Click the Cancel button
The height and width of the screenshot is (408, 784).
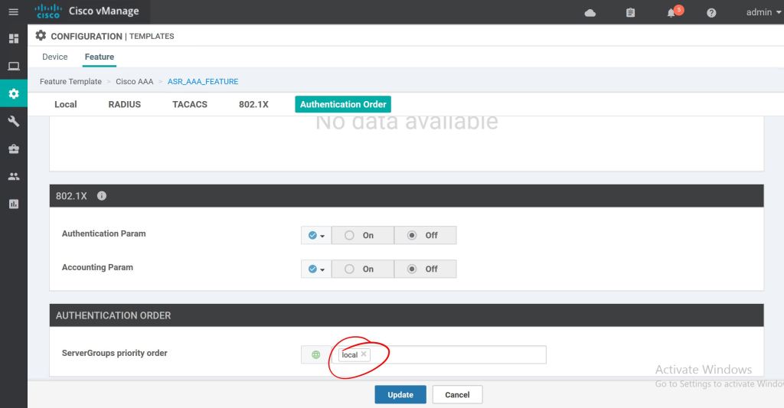[x=457, y=395]
